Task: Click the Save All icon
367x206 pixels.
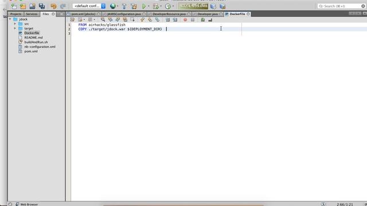Action: tap(42, 6)
